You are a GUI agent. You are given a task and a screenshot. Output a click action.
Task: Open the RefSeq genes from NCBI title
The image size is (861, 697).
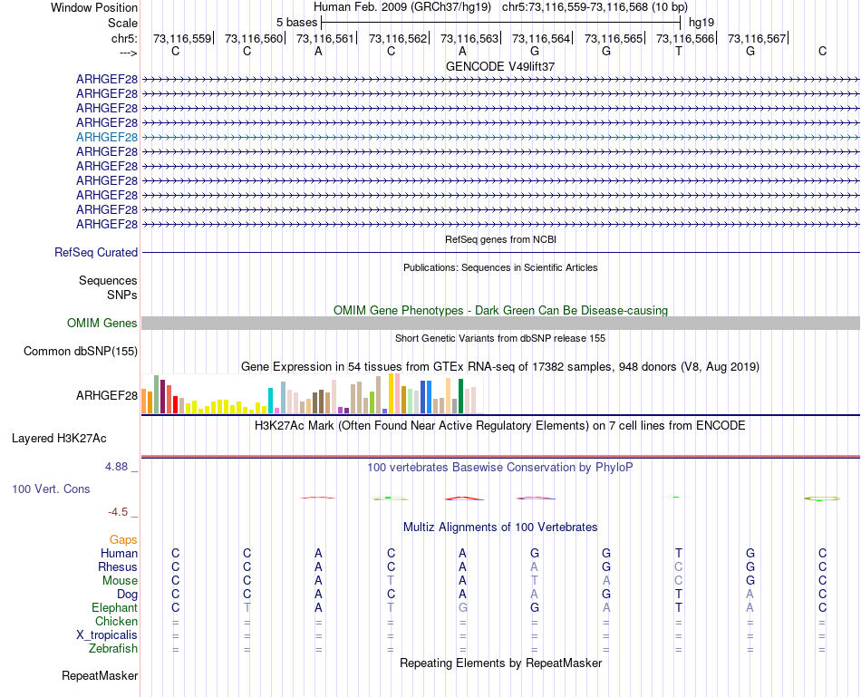point(500,239)
